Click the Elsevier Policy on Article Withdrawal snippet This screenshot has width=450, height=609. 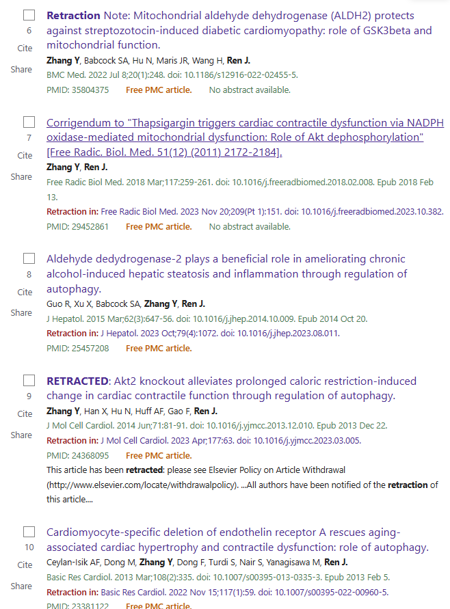(x=242, y=485)
